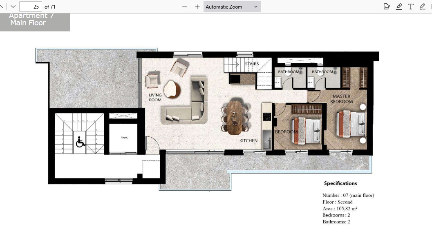Zoom in with the plus button

(197, 7)
